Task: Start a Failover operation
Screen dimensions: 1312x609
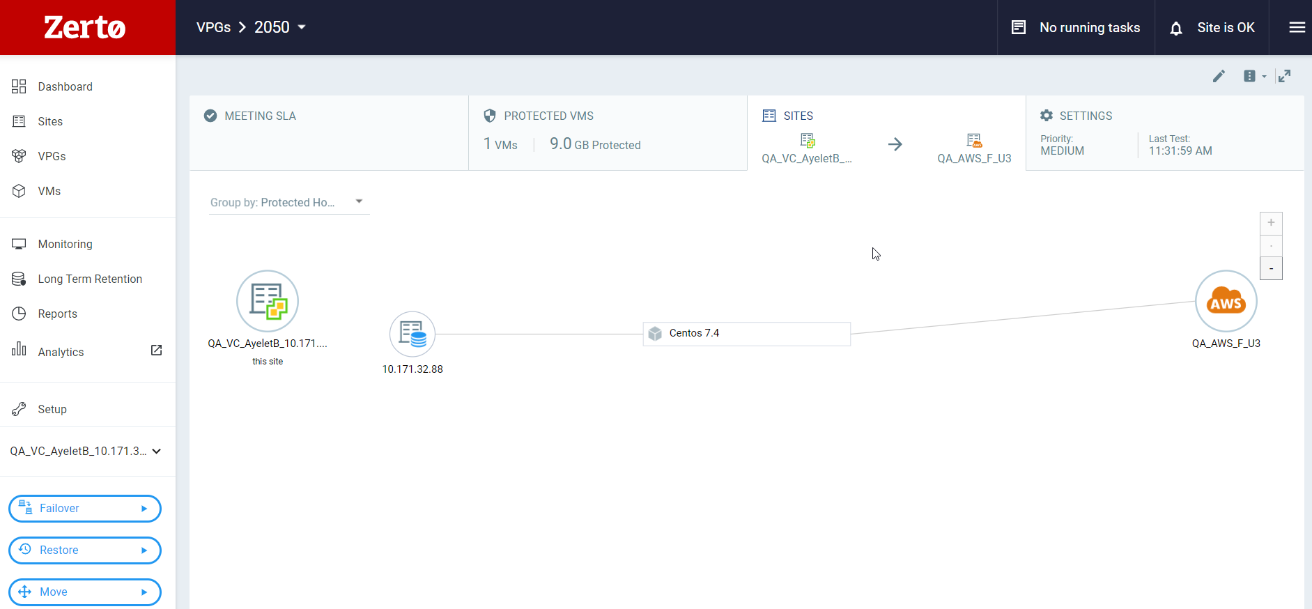Action: coord(85,508)
